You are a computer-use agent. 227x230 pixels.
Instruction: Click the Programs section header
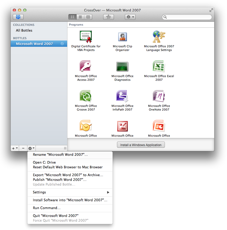pos(76,25)
